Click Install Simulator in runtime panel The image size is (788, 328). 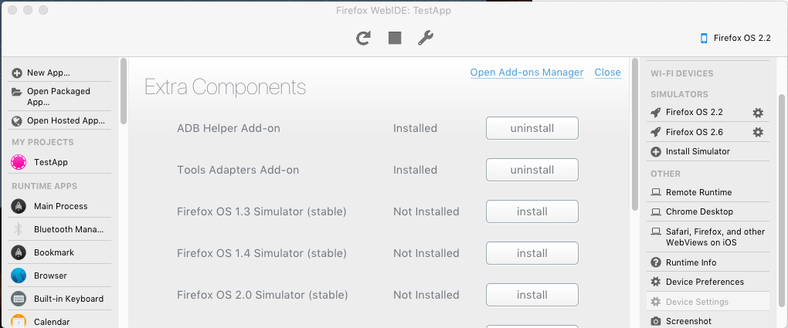coord(697,151)
